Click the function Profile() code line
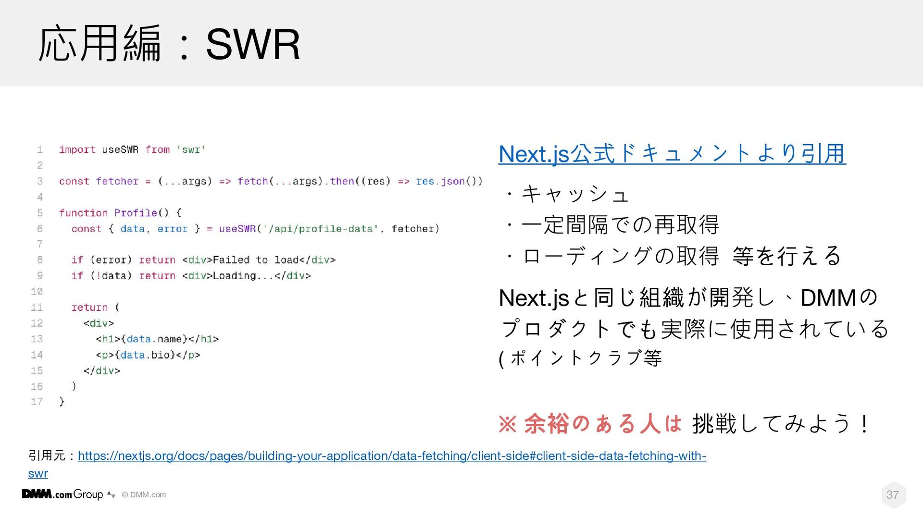Screen dimensions: 923x519 click(120, 213)
